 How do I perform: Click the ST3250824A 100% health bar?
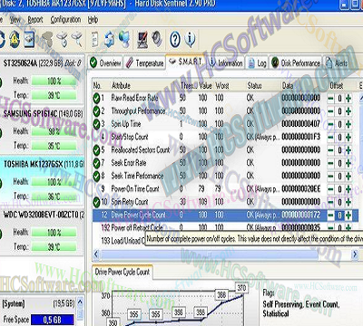(54, 81)
